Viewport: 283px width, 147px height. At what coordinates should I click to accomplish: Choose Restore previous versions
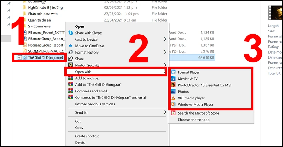coord(95,104)
